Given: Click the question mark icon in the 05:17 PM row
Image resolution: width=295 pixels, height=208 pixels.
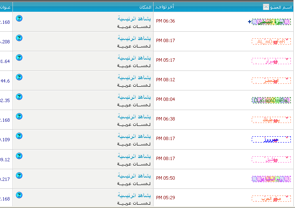Looking at the screenshot, I should point(19,58).
